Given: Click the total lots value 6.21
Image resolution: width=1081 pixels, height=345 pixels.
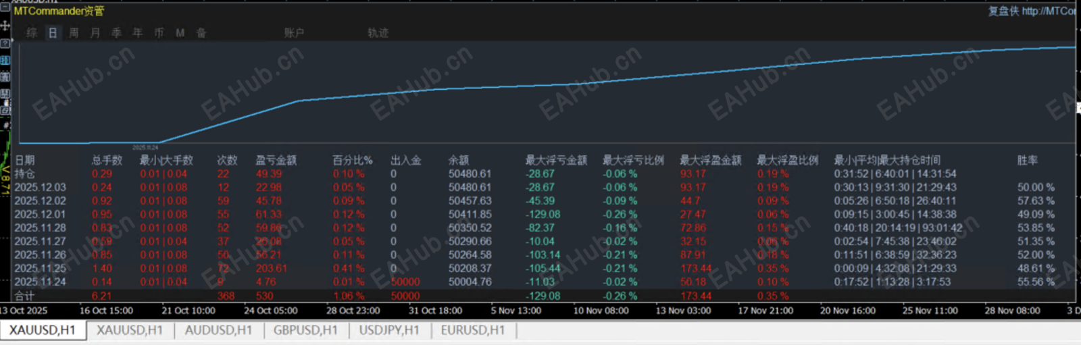Looking at the screenshot, I should [x=102, y=296].
